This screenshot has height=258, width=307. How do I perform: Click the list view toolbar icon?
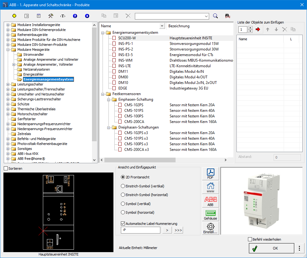[26, 16]
